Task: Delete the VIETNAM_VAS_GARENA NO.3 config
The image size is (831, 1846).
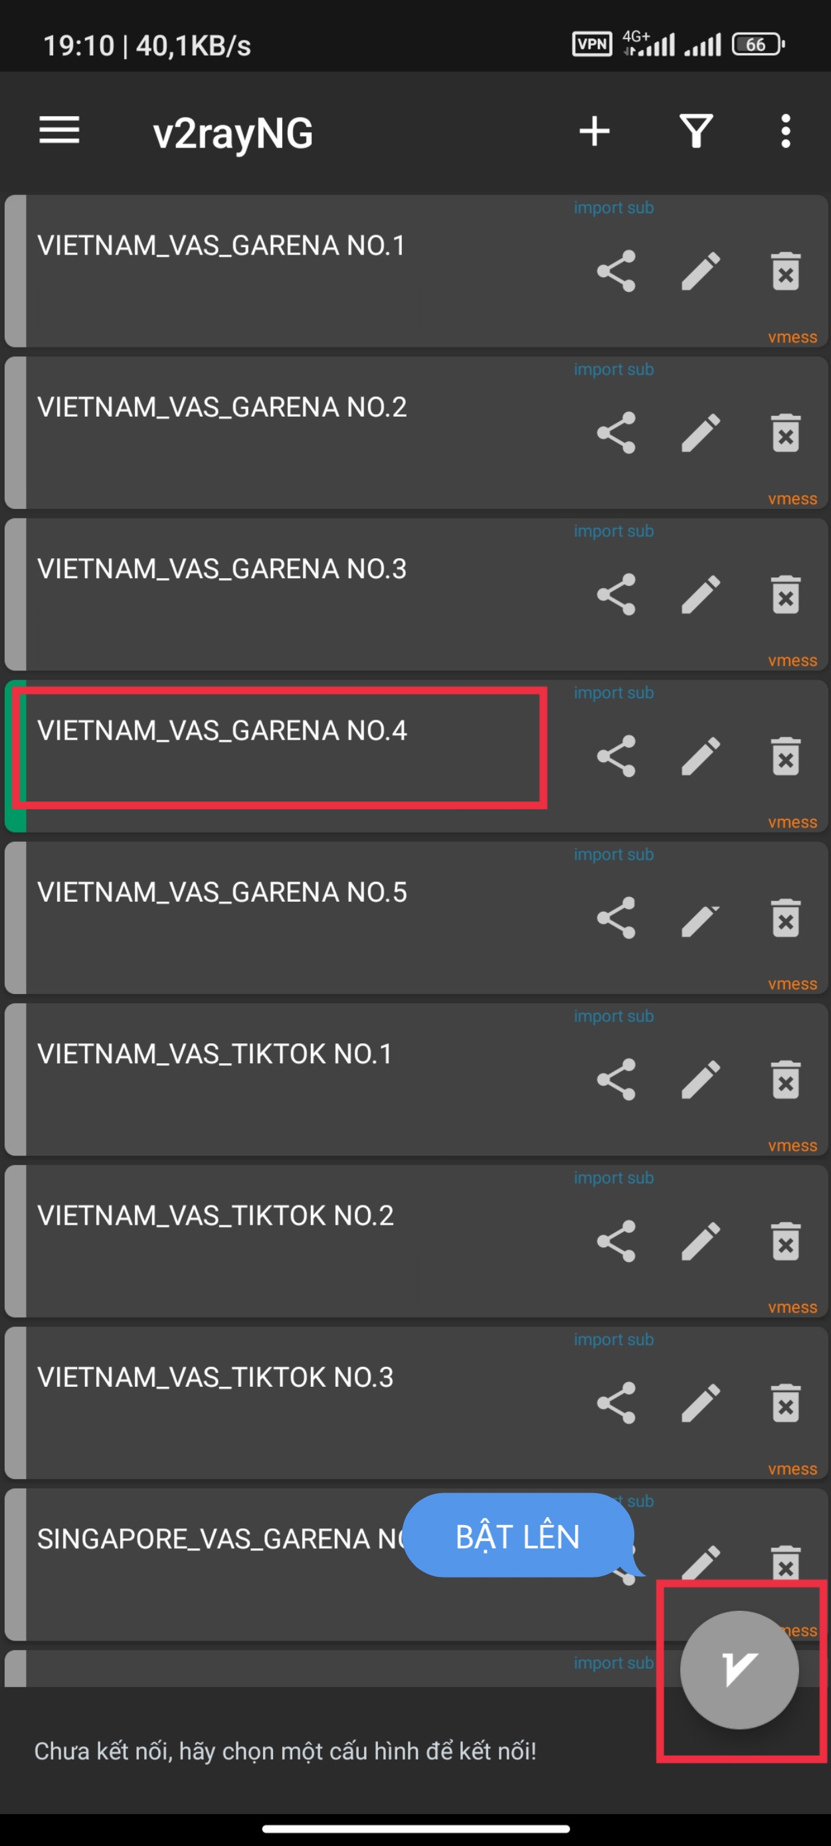Action: click(785, 595)
